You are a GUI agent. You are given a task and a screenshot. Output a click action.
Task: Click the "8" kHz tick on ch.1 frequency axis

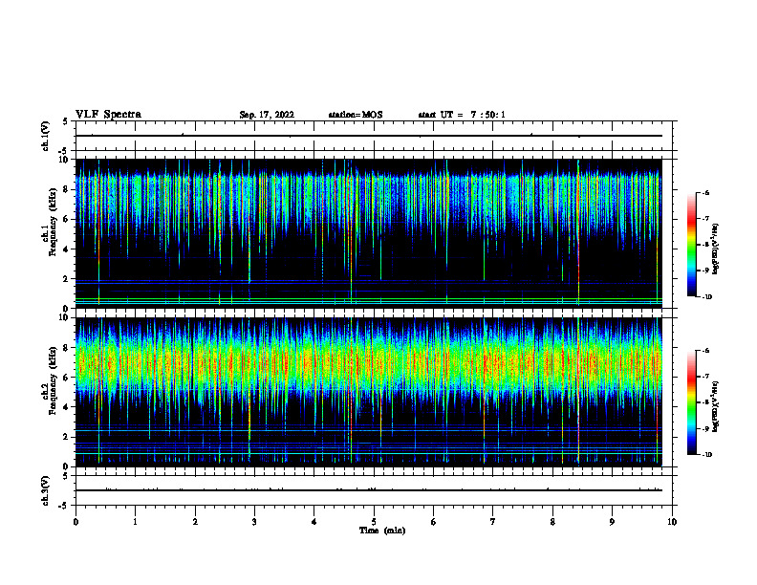[x=67, y=189]
